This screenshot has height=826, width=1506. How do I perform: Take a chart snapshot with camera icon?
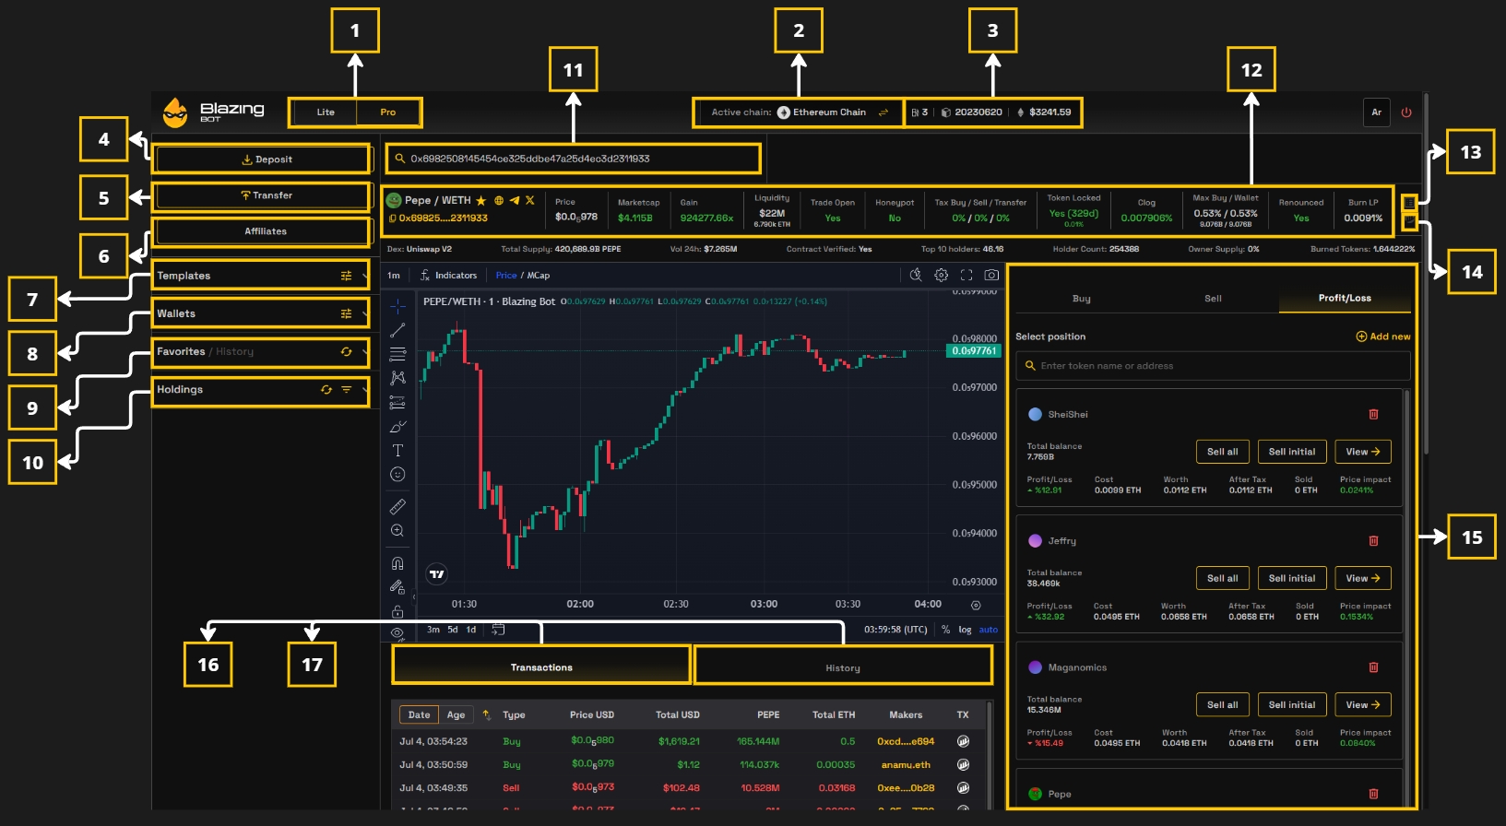tap(991, 275)
